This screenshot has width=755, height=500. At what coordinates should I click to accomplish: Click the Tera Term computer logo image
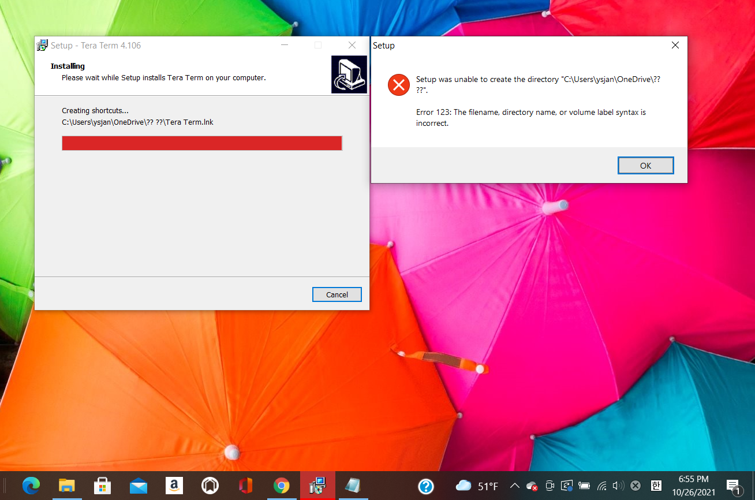pos(349,74)
